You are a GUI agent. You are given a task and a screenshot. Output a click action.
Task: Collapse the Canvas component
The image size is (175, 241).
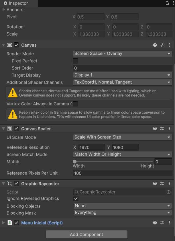coord(3,45)
